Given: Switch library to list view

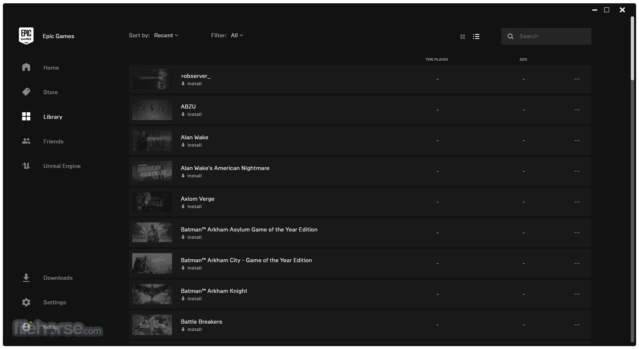Looking at the screenshot, I should (476, 36).
